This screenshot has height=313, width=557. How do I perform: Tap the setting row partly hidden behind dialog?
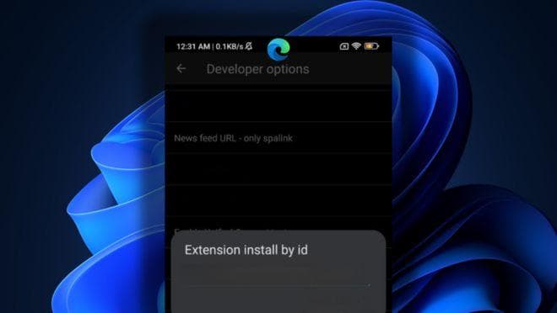tap(278, 224)
